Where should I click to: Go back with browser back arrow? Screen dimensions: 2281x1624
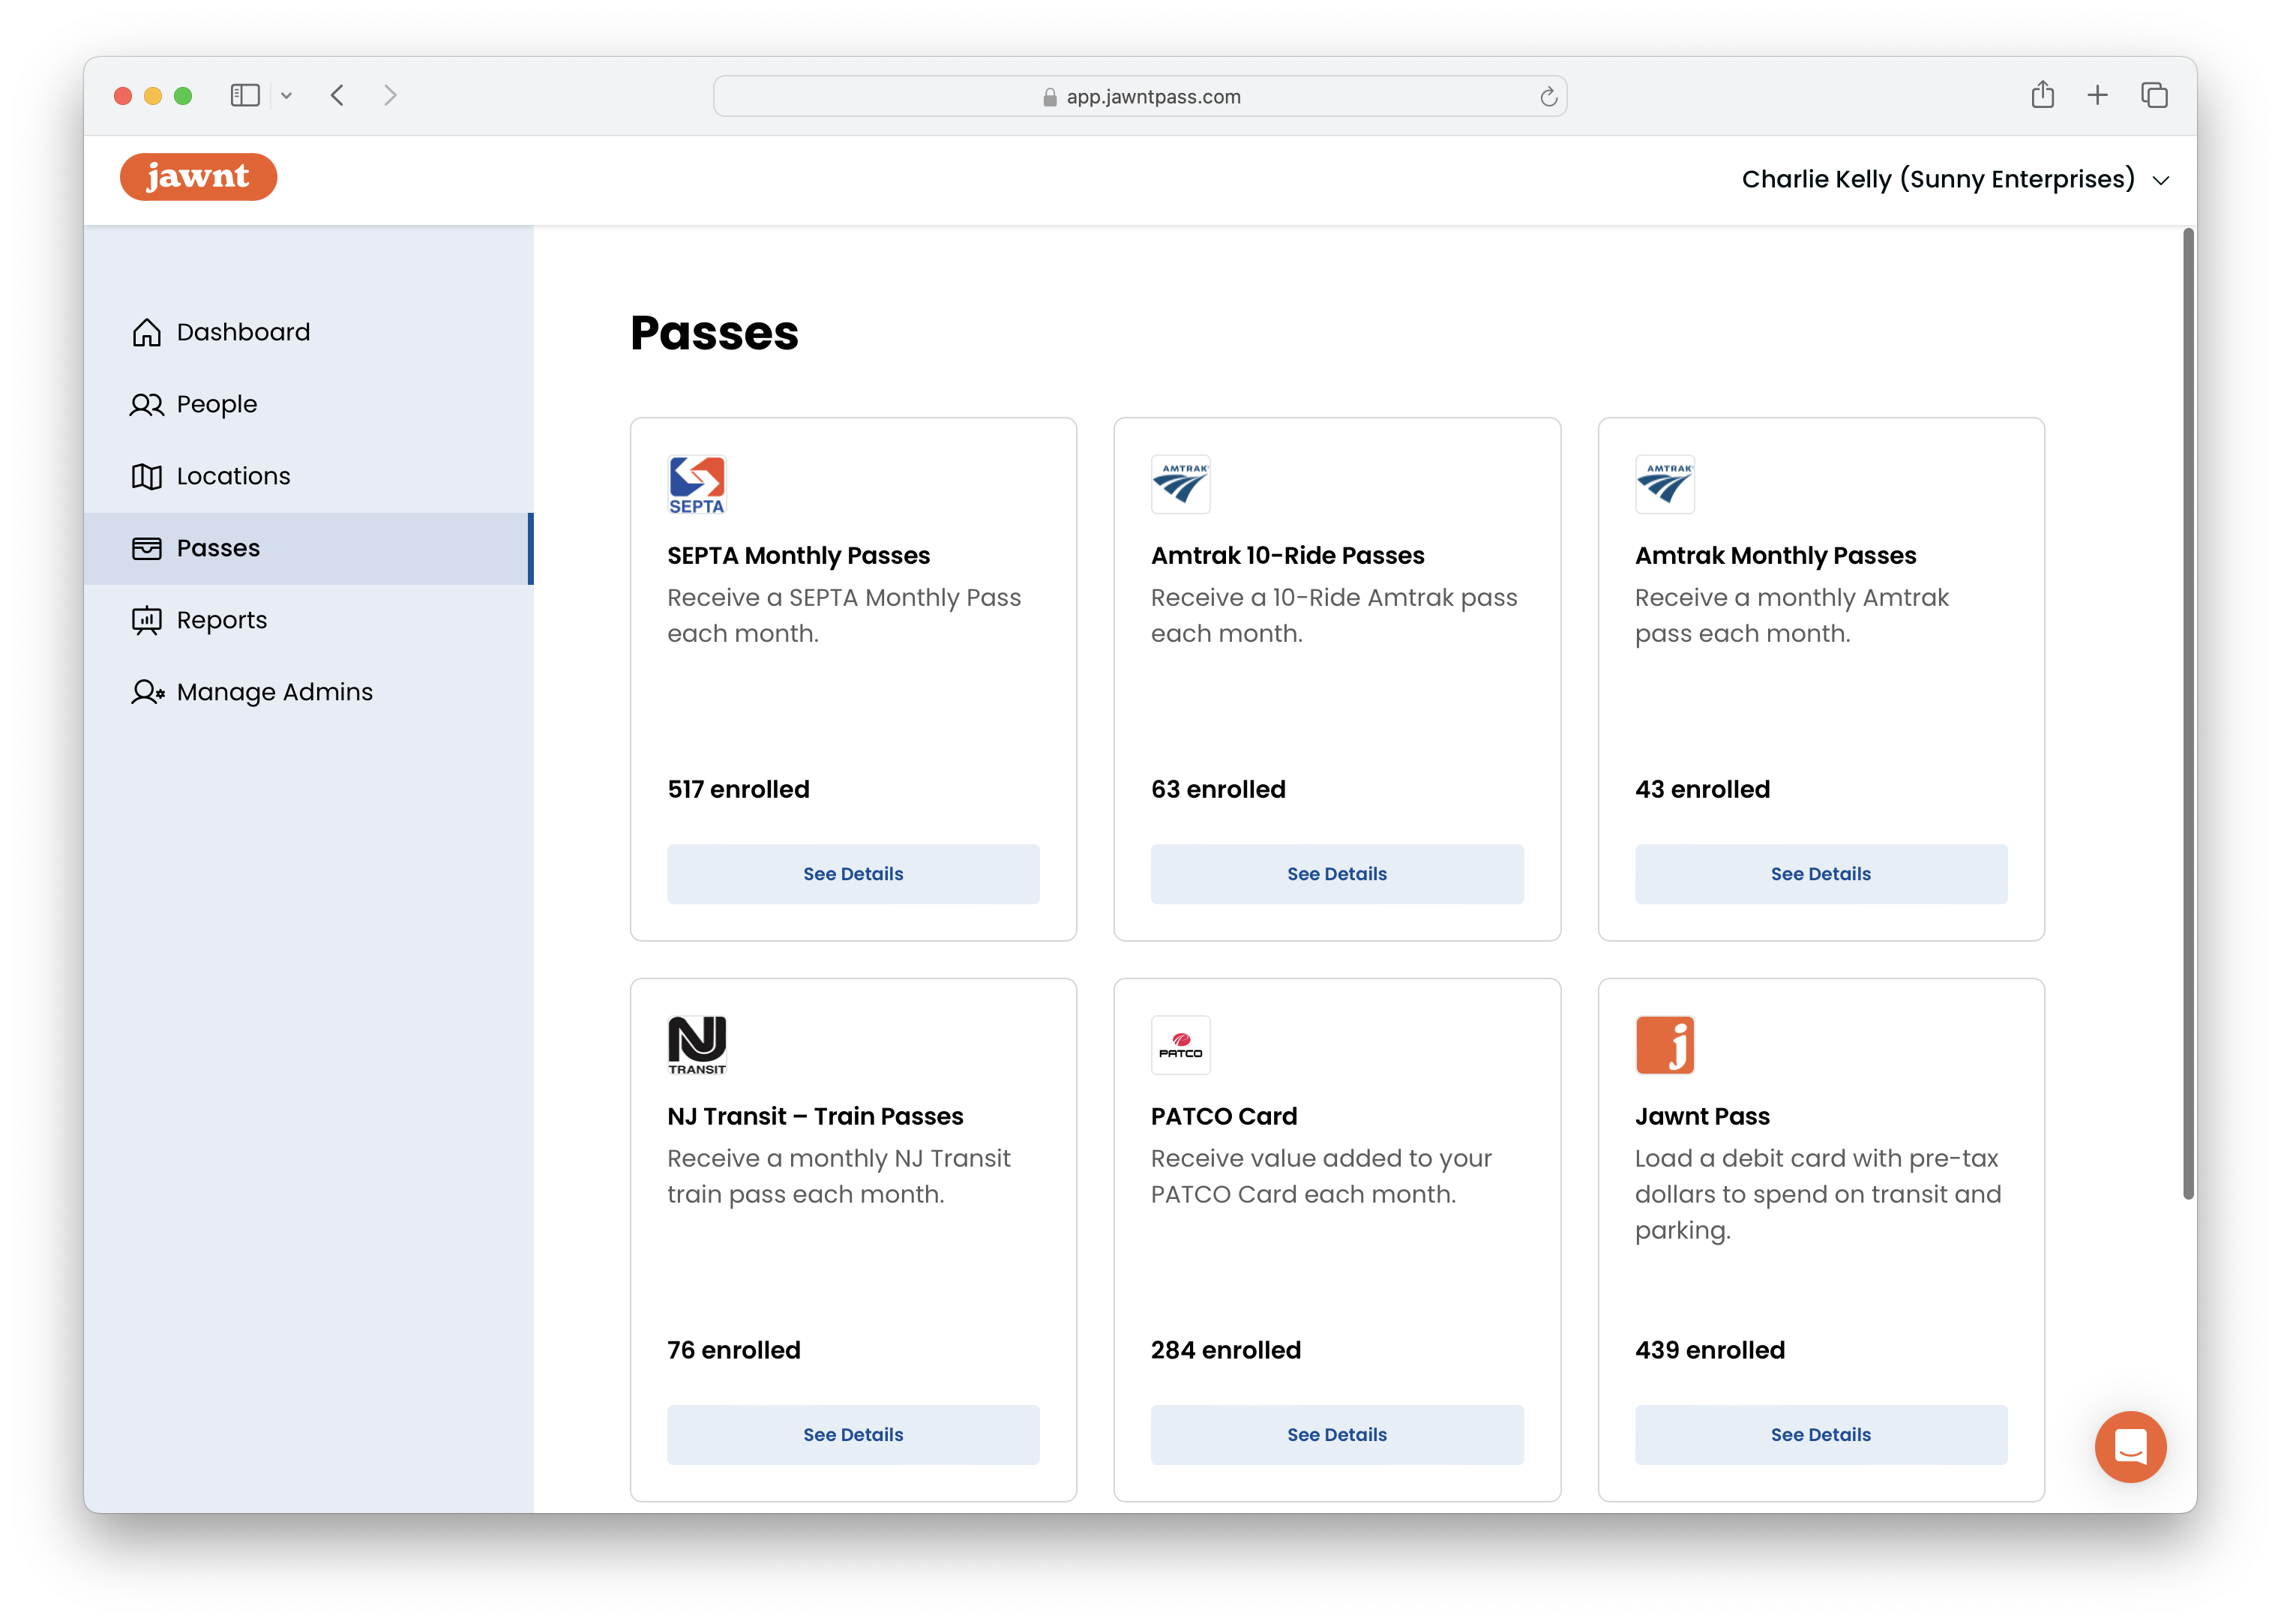[x=337, y=95]
